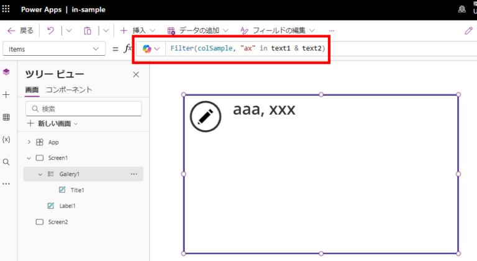Click the Search magnifier icon in sidebar

point(6,162)
